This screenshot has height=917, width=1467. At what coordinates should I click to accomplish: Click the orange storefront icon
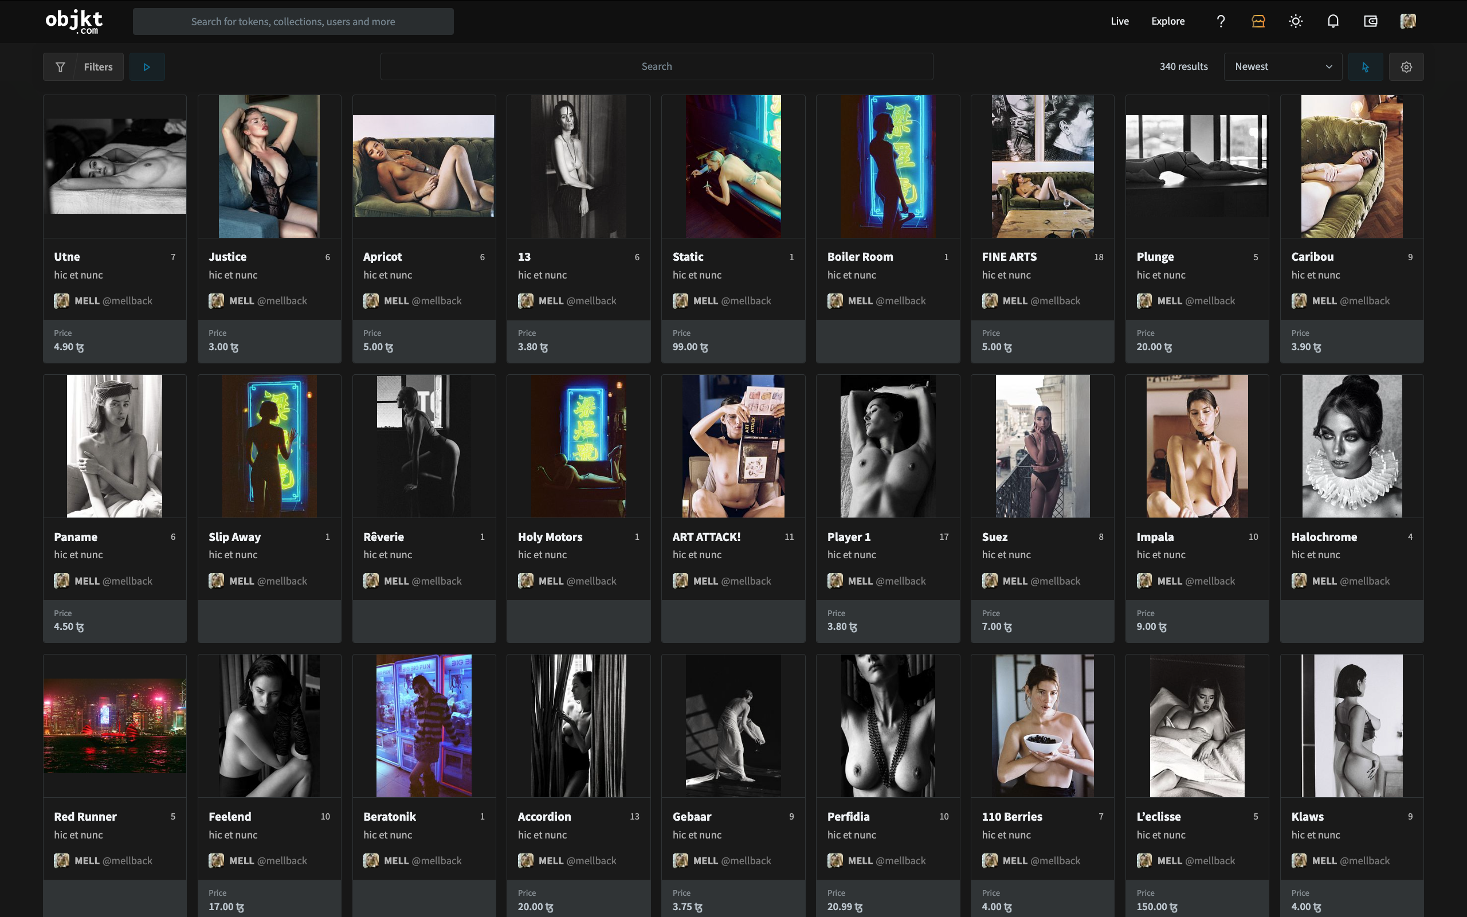point(1258,21)
